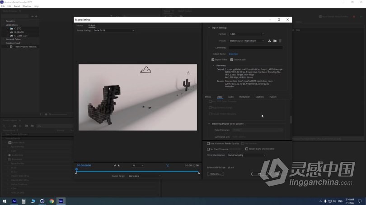Click the dino.mp4 output name link
The width and height of the screenshot is (366, 205).
click(x=233, y=54)
